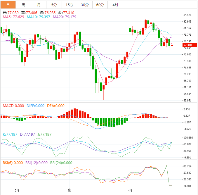Click the K:77.197 label in KDJ panel
Screen dimensions: 198x195
point(10,134)
